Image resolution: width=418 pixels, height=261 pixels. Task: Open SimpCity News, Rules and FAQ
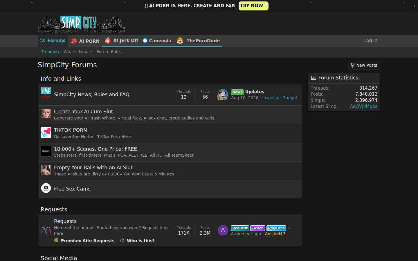point(92,95)
